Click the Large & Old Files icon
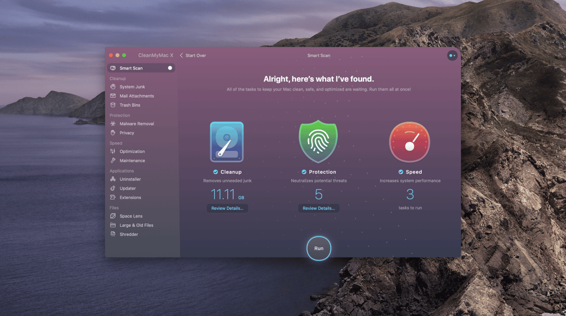 113,225
